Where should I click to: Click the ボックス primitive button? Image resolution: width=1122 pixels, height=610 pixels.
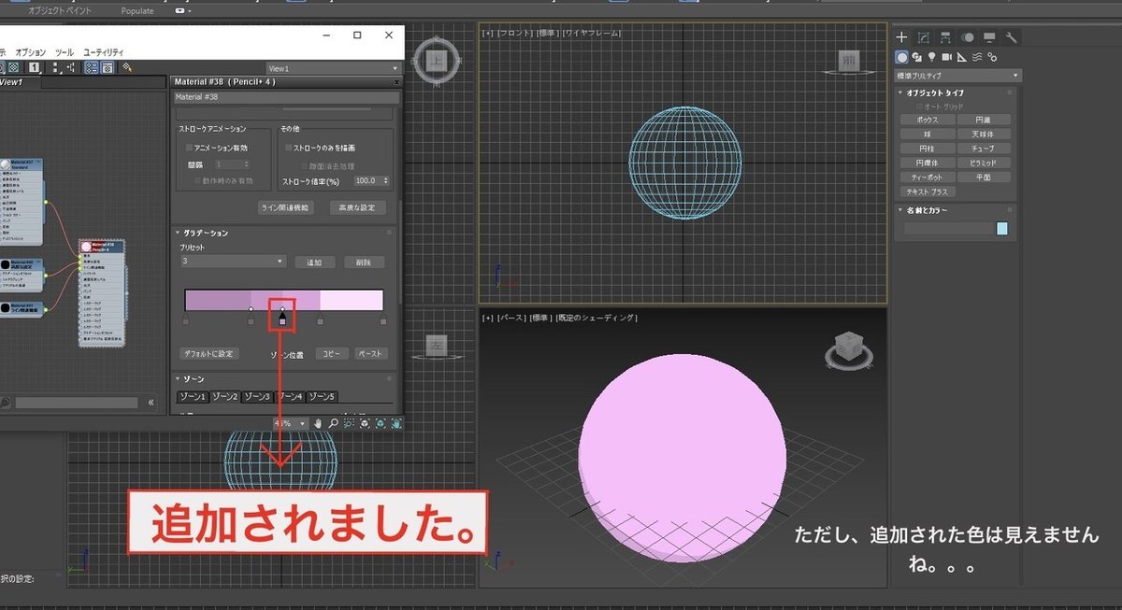(x=928, y=120)
